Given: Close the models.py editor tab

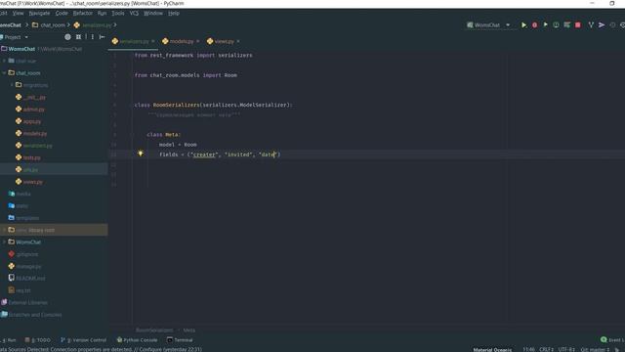Looking at the screenshot, I should pyautogui.click(x=197, y=41).
